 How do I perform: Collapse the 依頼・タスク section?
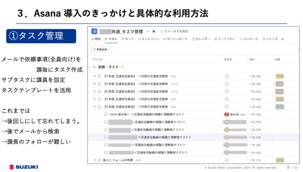(94, 67)
